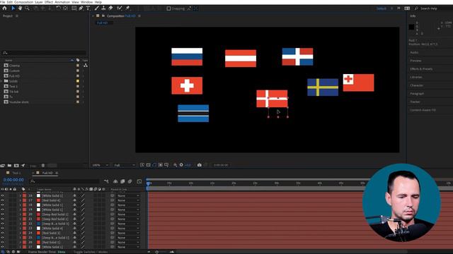Toggle mask and shape path visibility
The image size is (453, 254).
[154, 165]
